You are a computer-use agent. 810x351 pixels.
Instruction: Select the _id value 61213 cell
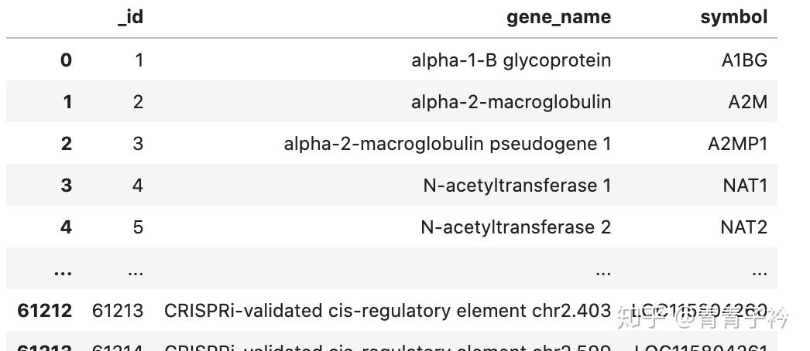(x=117, y=310)
